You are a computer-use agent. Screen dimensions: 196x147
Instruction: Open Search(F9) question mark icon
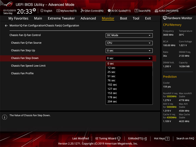tap(136, 11)
